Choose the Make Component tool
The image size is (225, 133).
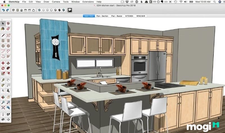point(8,23)
